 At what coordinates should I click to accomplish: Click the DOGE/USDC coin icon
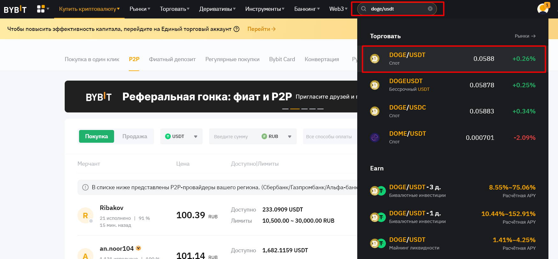[375, 111]
